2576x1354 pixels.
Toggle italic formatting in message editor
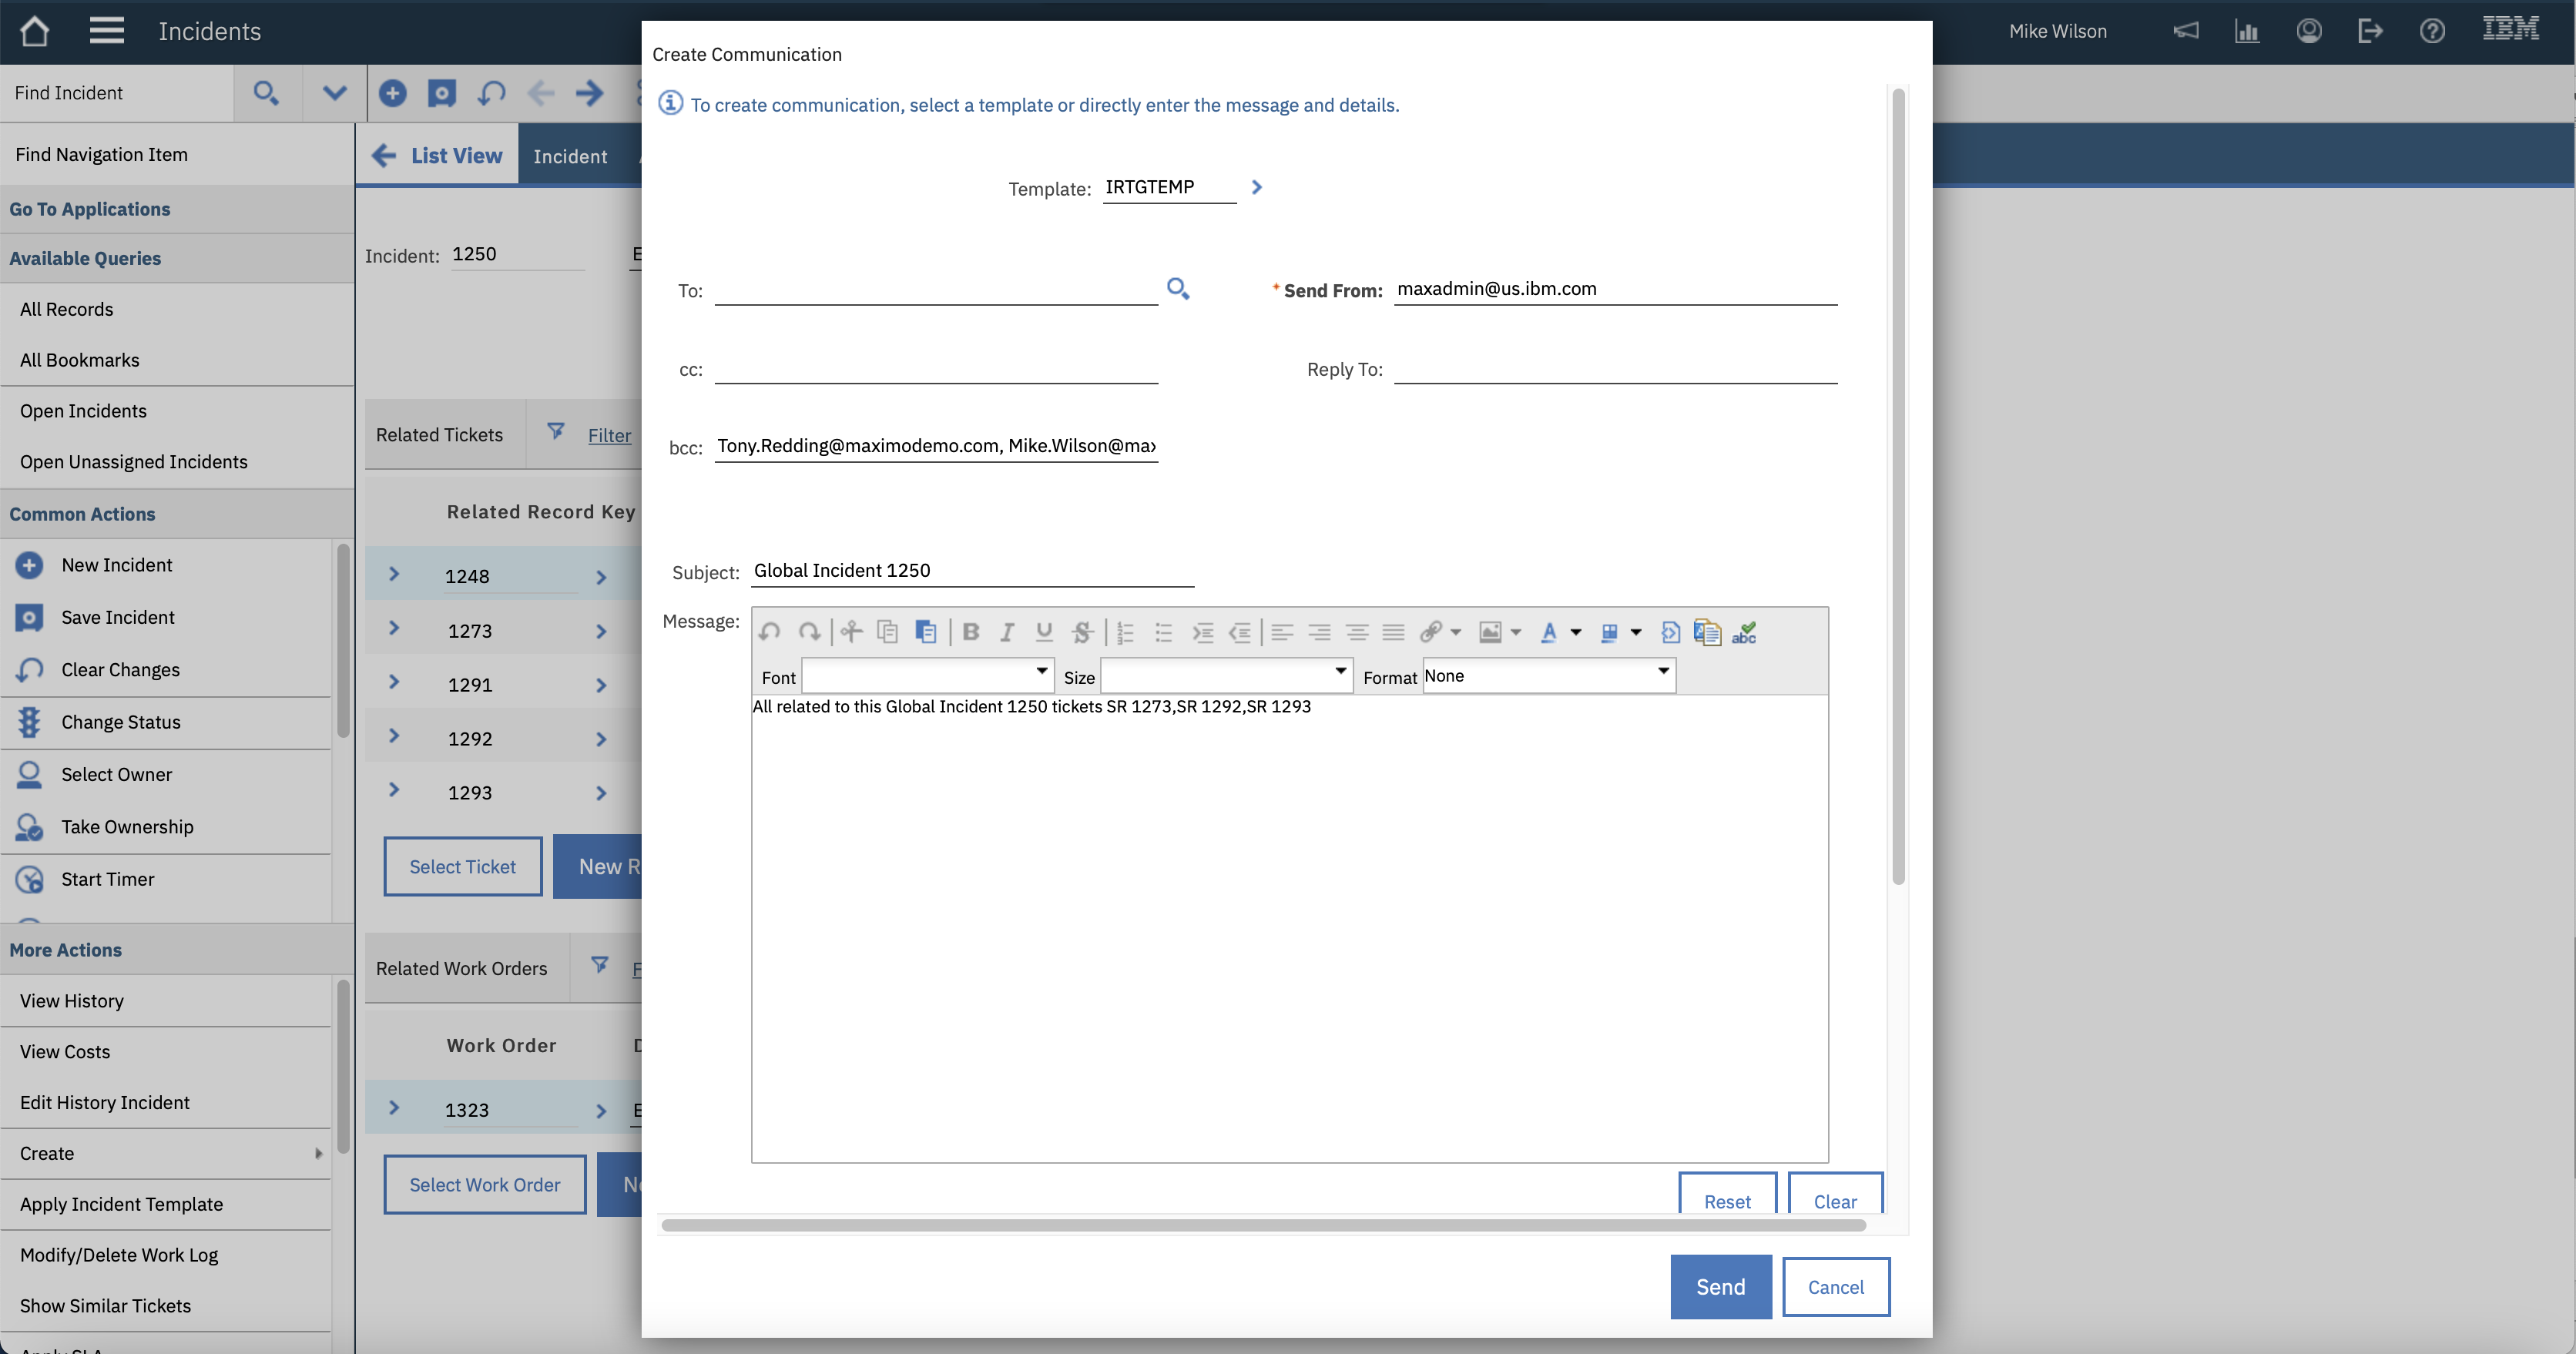(x=1007, y=632)
